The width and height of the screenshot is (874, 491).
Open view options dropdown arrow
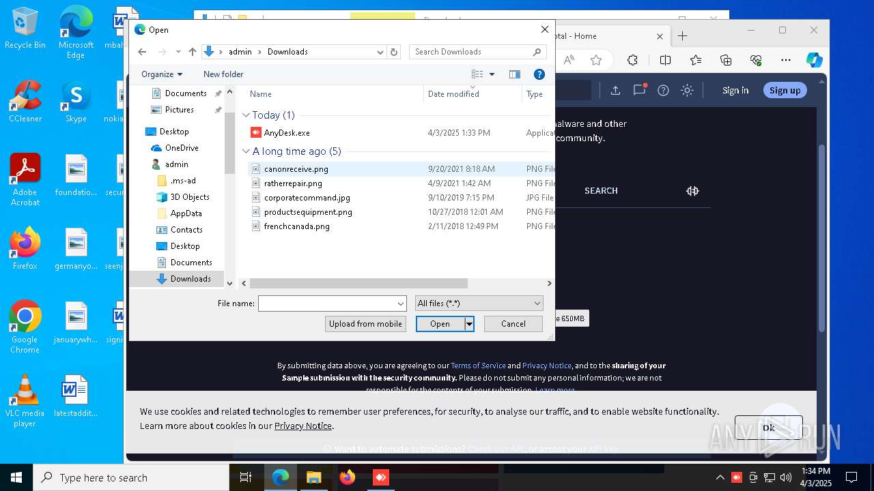coord(492,74)
